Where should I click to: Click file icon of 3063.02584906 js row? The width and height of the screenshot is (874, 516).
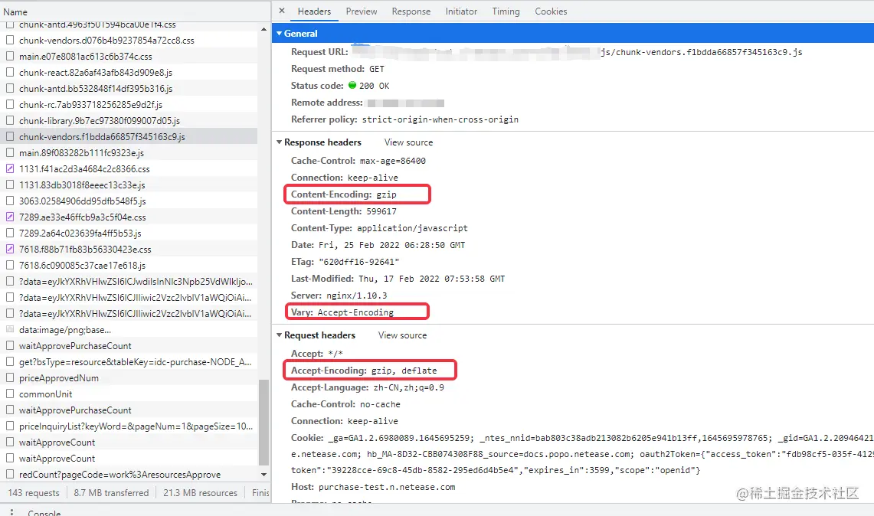click(x=10, y=201)
